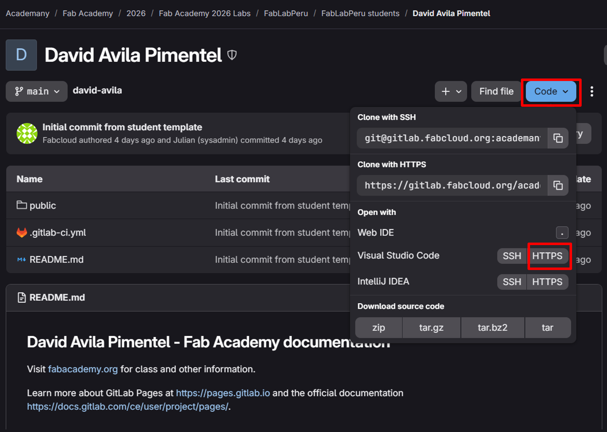Download source code as zip
The height and width of the screenshot is (432, 607).
[x=379, y=328]
